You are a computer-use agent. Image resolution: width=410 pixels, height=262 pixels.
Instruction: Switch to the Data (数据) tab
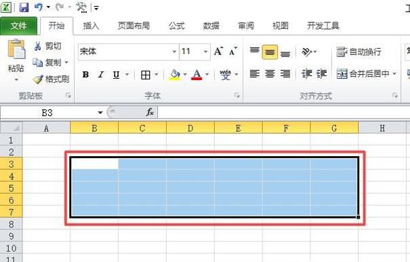211,26
